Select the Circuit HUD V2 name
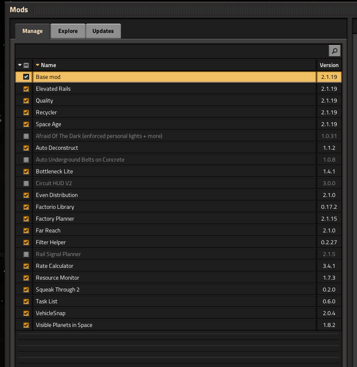The height and width of the screenshot is (367, 357). click(x=54, y=183)
